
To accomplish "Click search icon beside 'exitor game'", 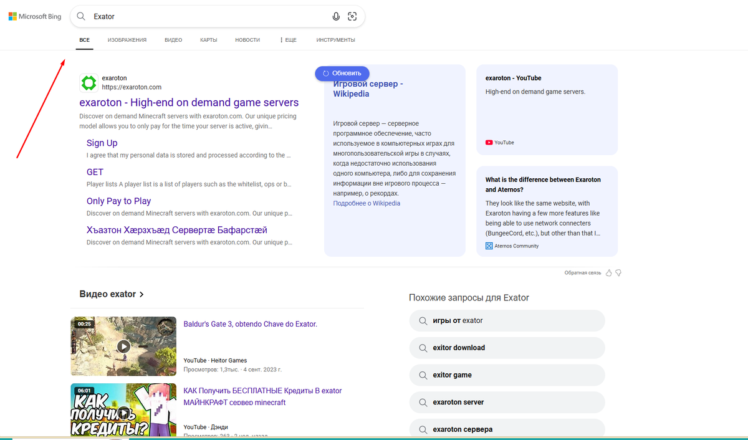I will point(422,375).
